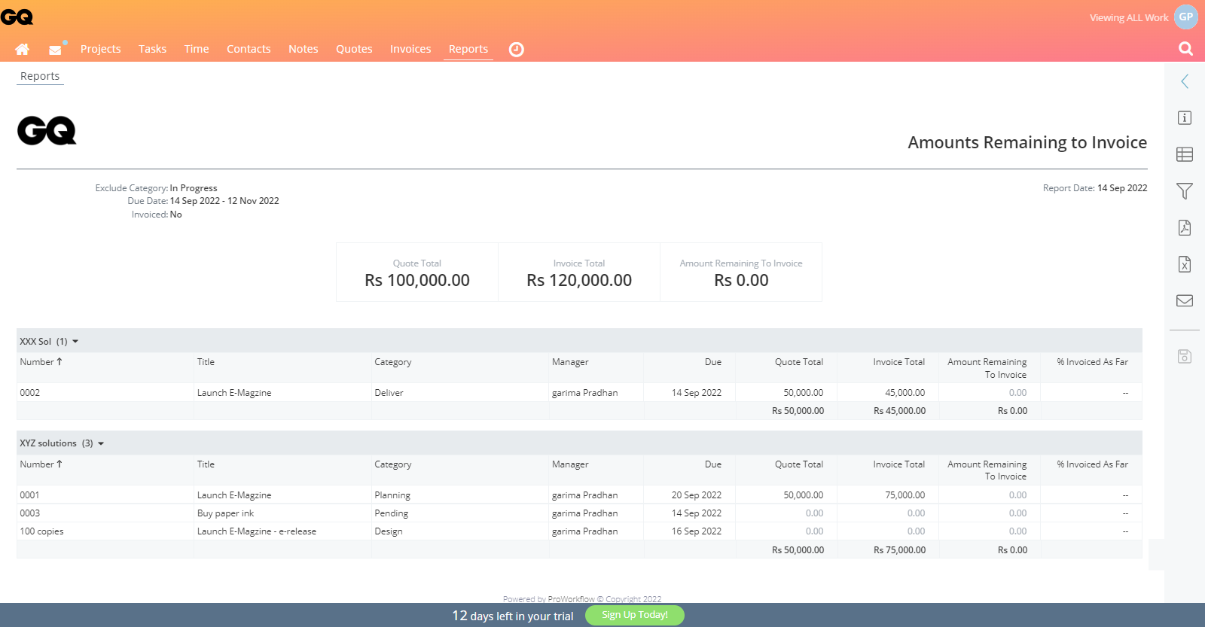Sort XYZ solutions by Quote Total header
Image resolution: width=1205 pixels, height=627 pixels.
799,464
